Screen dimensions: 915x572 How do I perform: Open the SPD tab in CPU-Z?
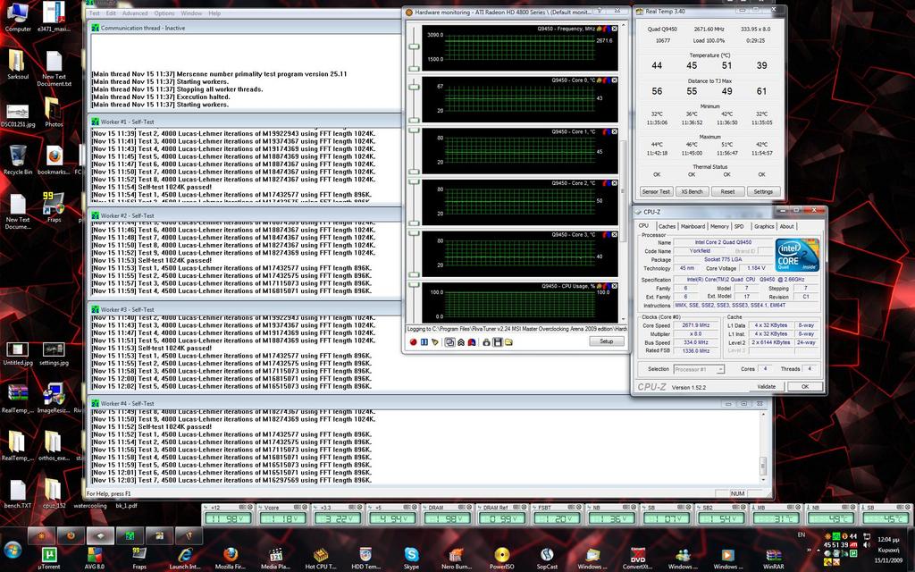pos(739,226)
